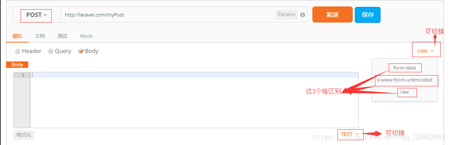The height and width of the screenshot is (145, 450).
Task: Open the TEXT format dropdown
Action: [x=350, y=134]
